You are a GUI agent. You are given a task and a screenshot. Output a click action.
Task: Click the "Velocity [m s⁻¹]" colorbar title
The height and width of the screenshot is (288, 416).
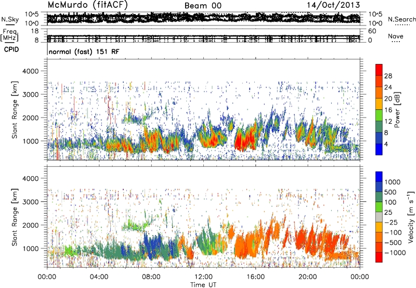(411, 217)
